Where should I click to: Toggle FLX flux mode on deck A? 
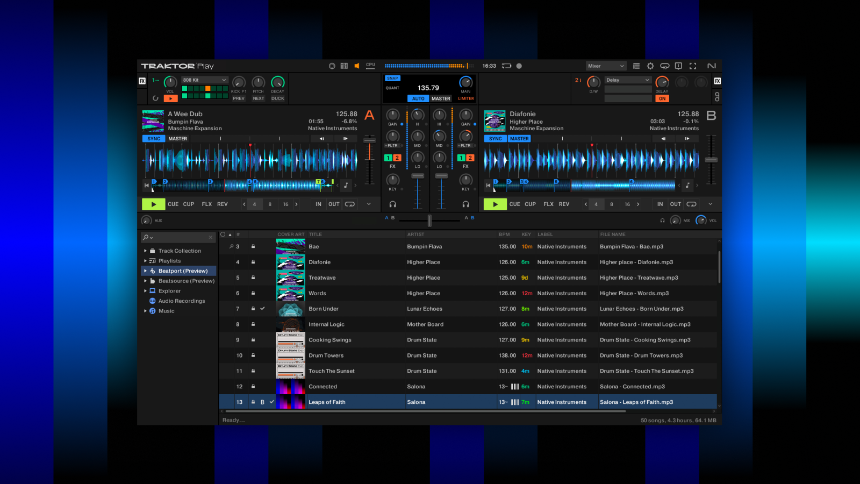pyautogui.click(x=207, y=204)
